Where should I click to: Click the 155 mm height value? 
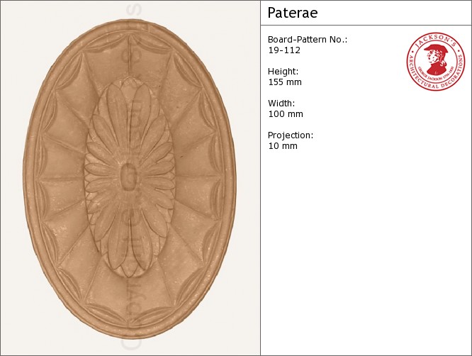click(x=285, y=82)
